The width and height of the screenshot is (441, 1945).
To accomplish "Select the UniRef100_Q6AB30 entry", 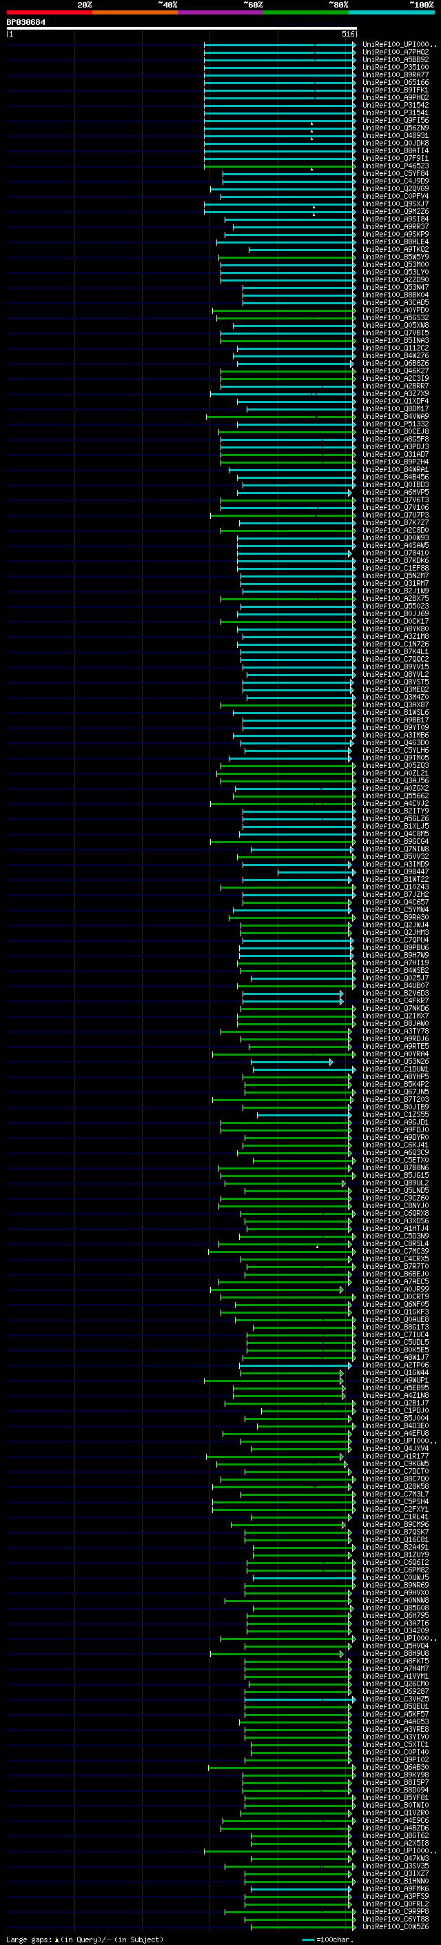I will click(396, 1767).
